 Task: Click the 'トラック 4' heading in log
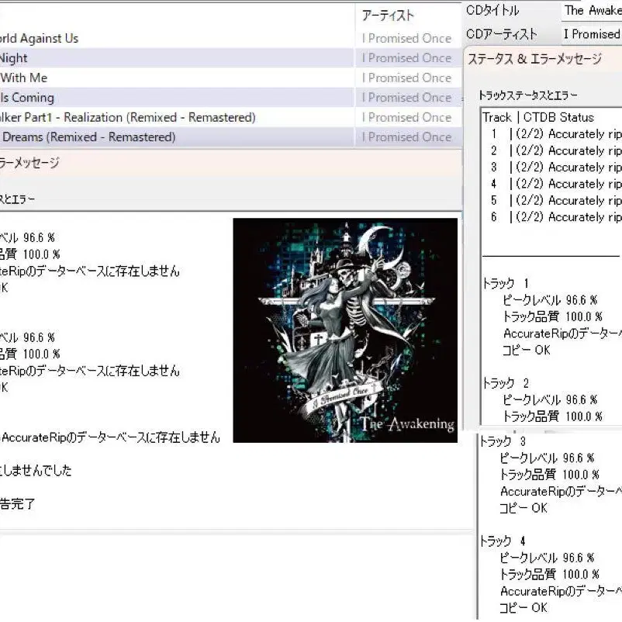coord(503,541)
